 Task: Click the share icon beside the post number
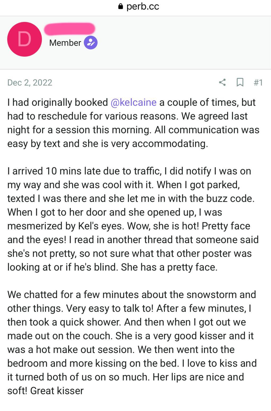tap(222, 82)
